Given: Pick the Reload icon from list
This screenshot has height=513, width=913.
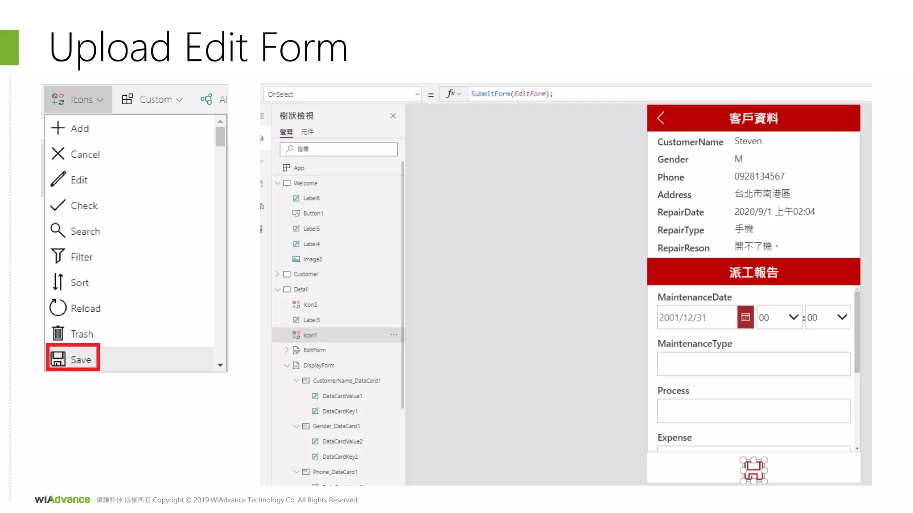Looking at the screenshot, I should point(75,308).
